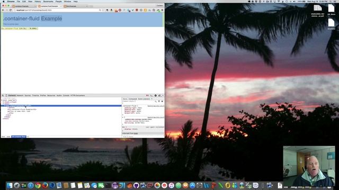Screen dimensions: 339x190
Task: Select the ::before pseudo-element tree row
Action: (x=11, y=108)
